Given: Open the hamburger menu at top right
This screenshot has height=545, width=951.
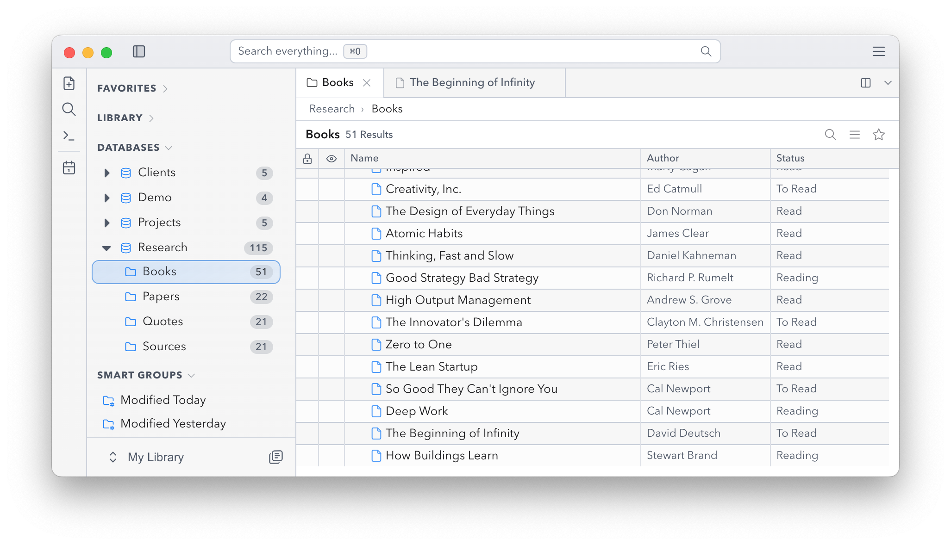Looking at the screenshot, I should 878,51.
